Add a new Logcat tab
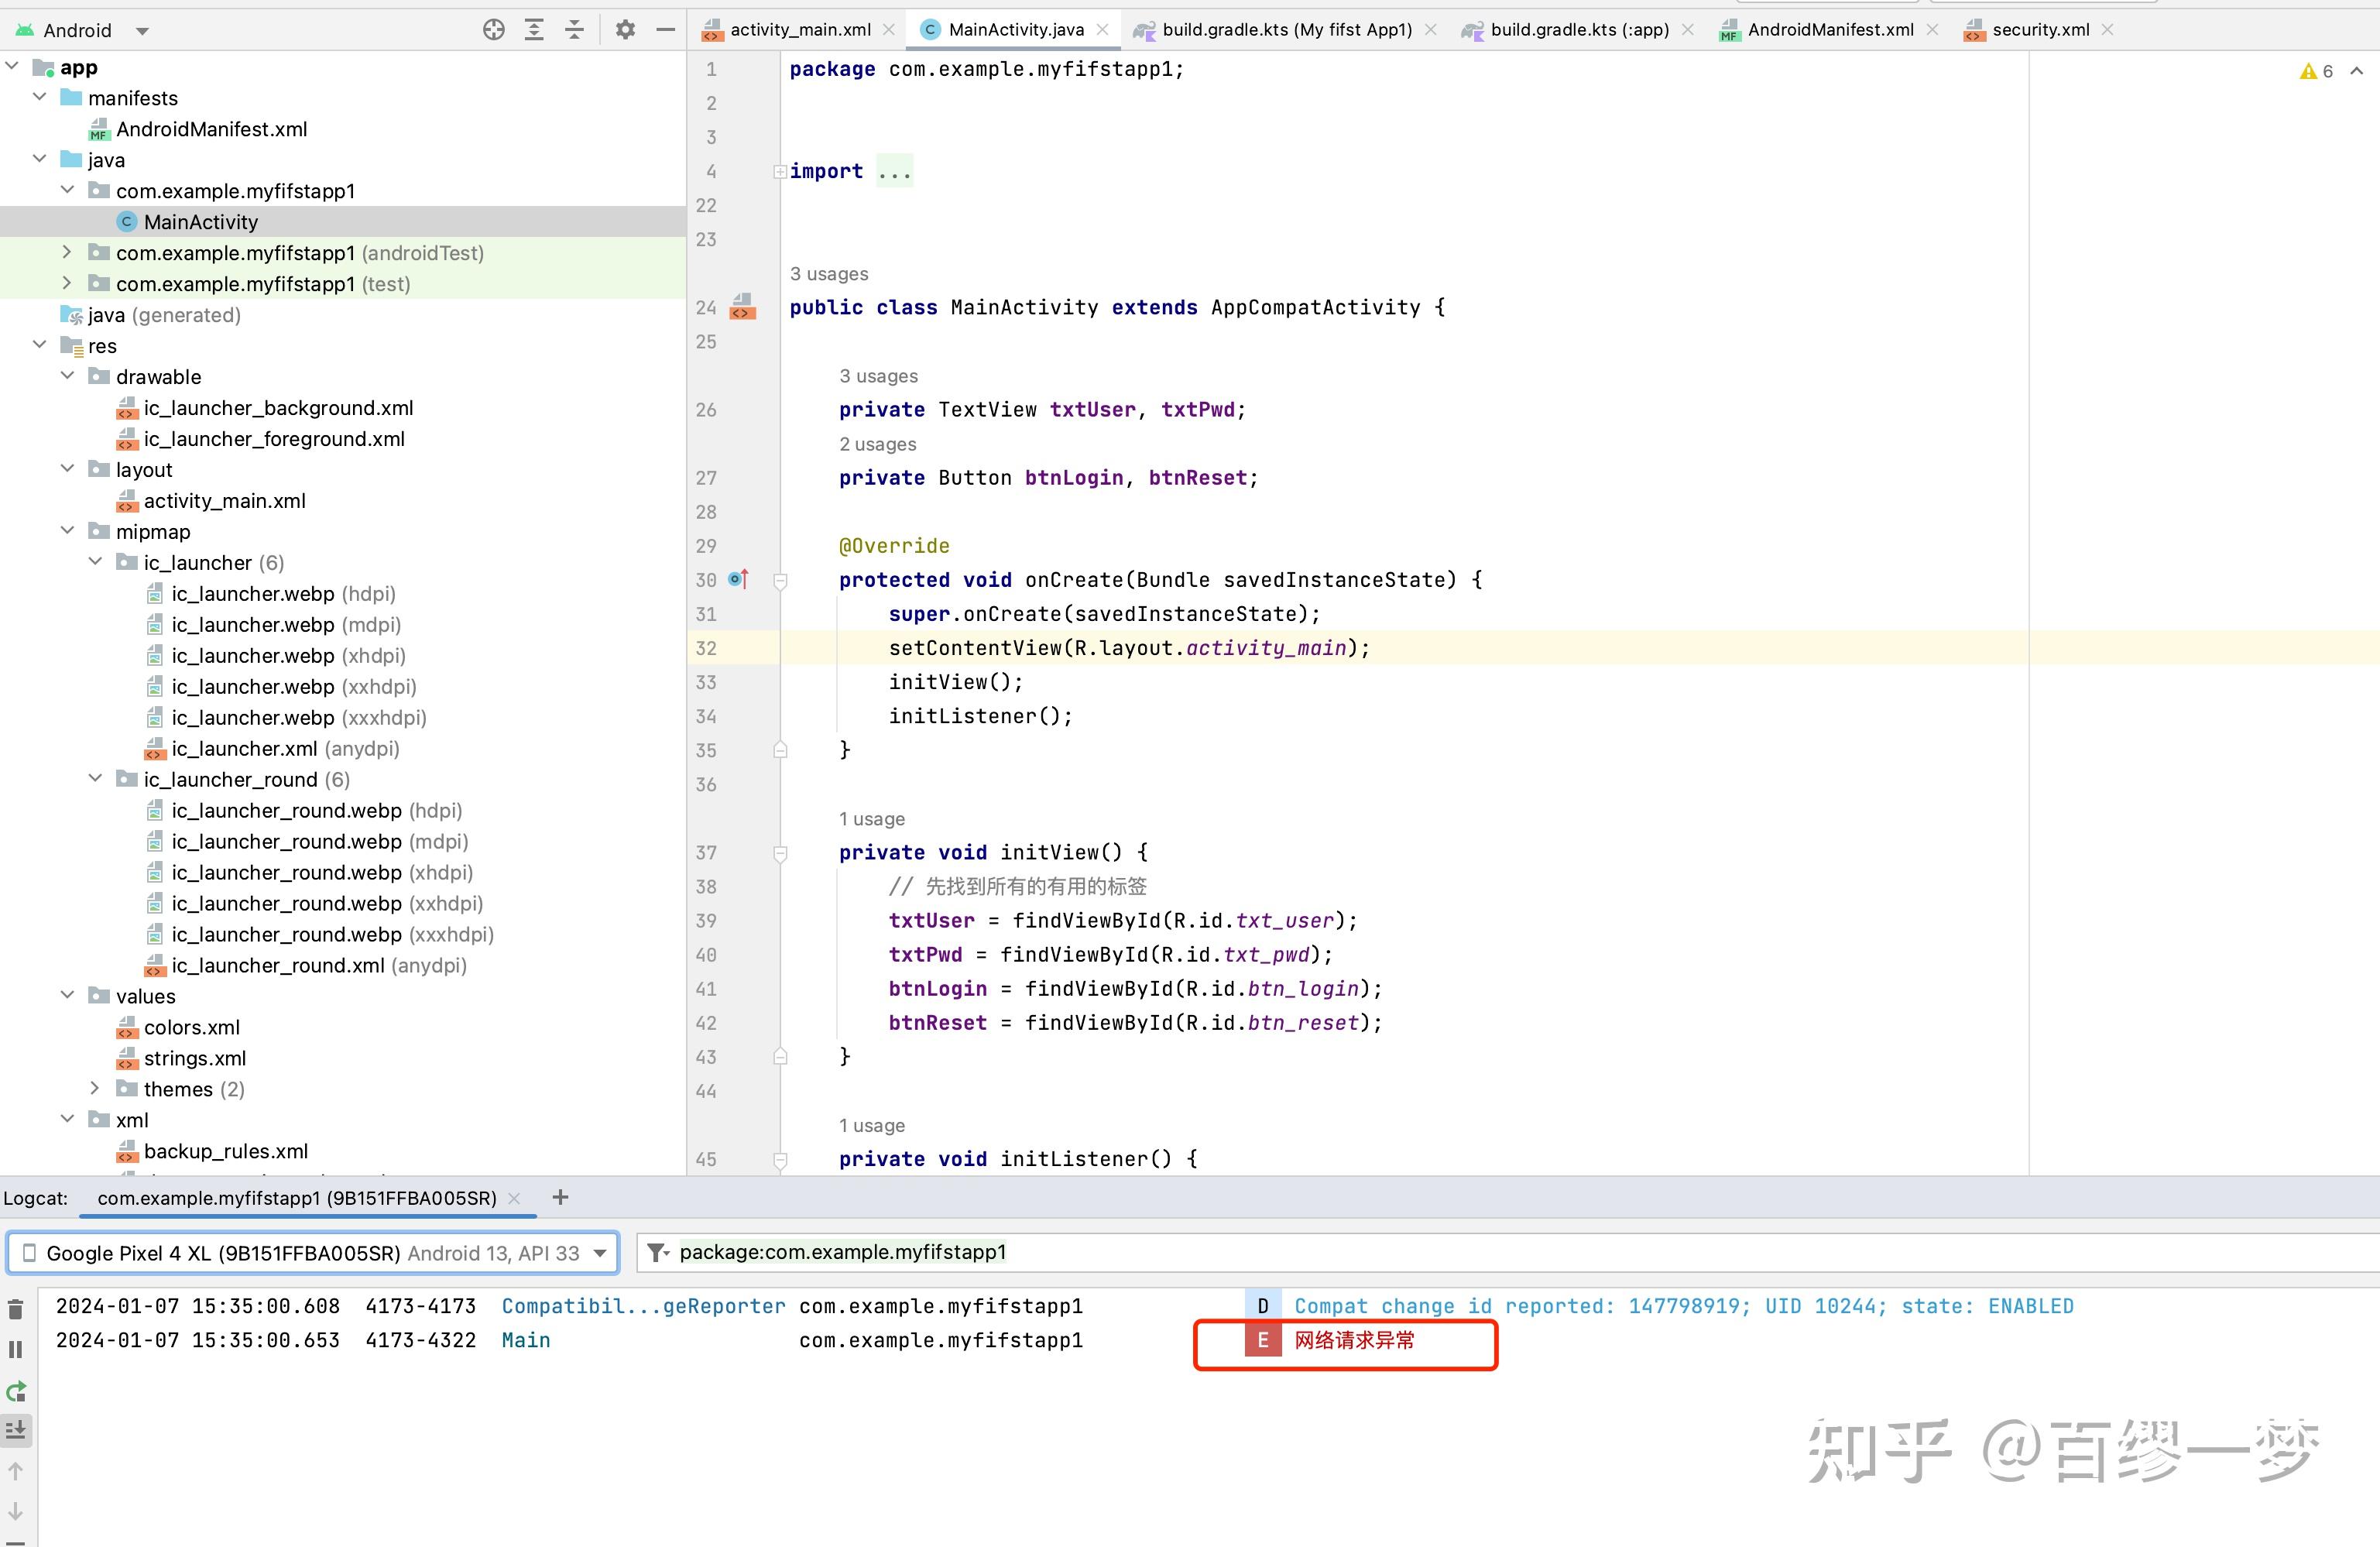 (560, 1197)
